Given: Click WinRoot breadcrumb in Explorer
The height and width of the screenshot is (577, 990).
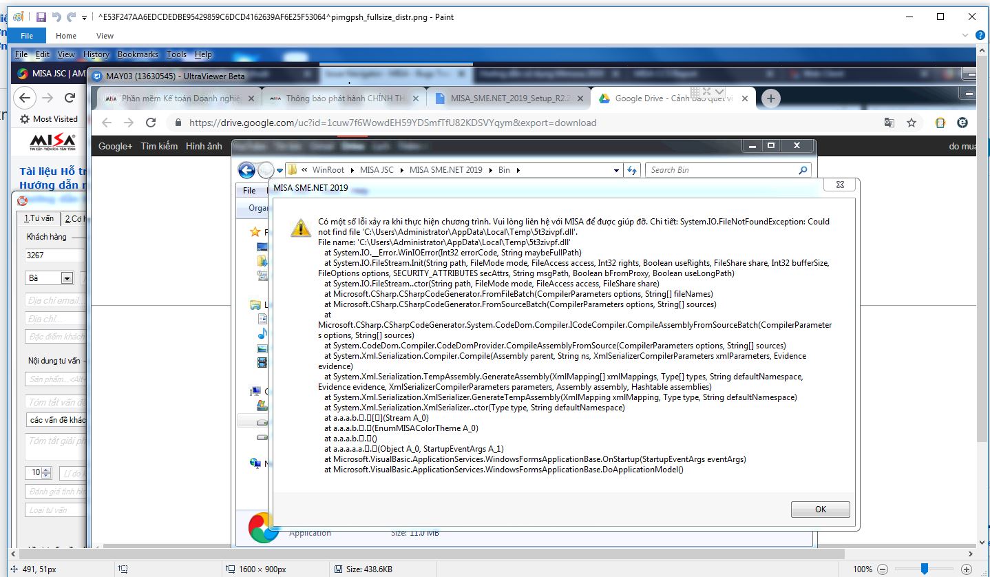Looking at the screenshot, I should coord(328,170).
